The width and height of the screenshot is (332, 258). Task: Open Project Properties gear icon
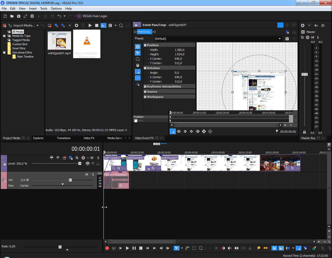point(32,16)
